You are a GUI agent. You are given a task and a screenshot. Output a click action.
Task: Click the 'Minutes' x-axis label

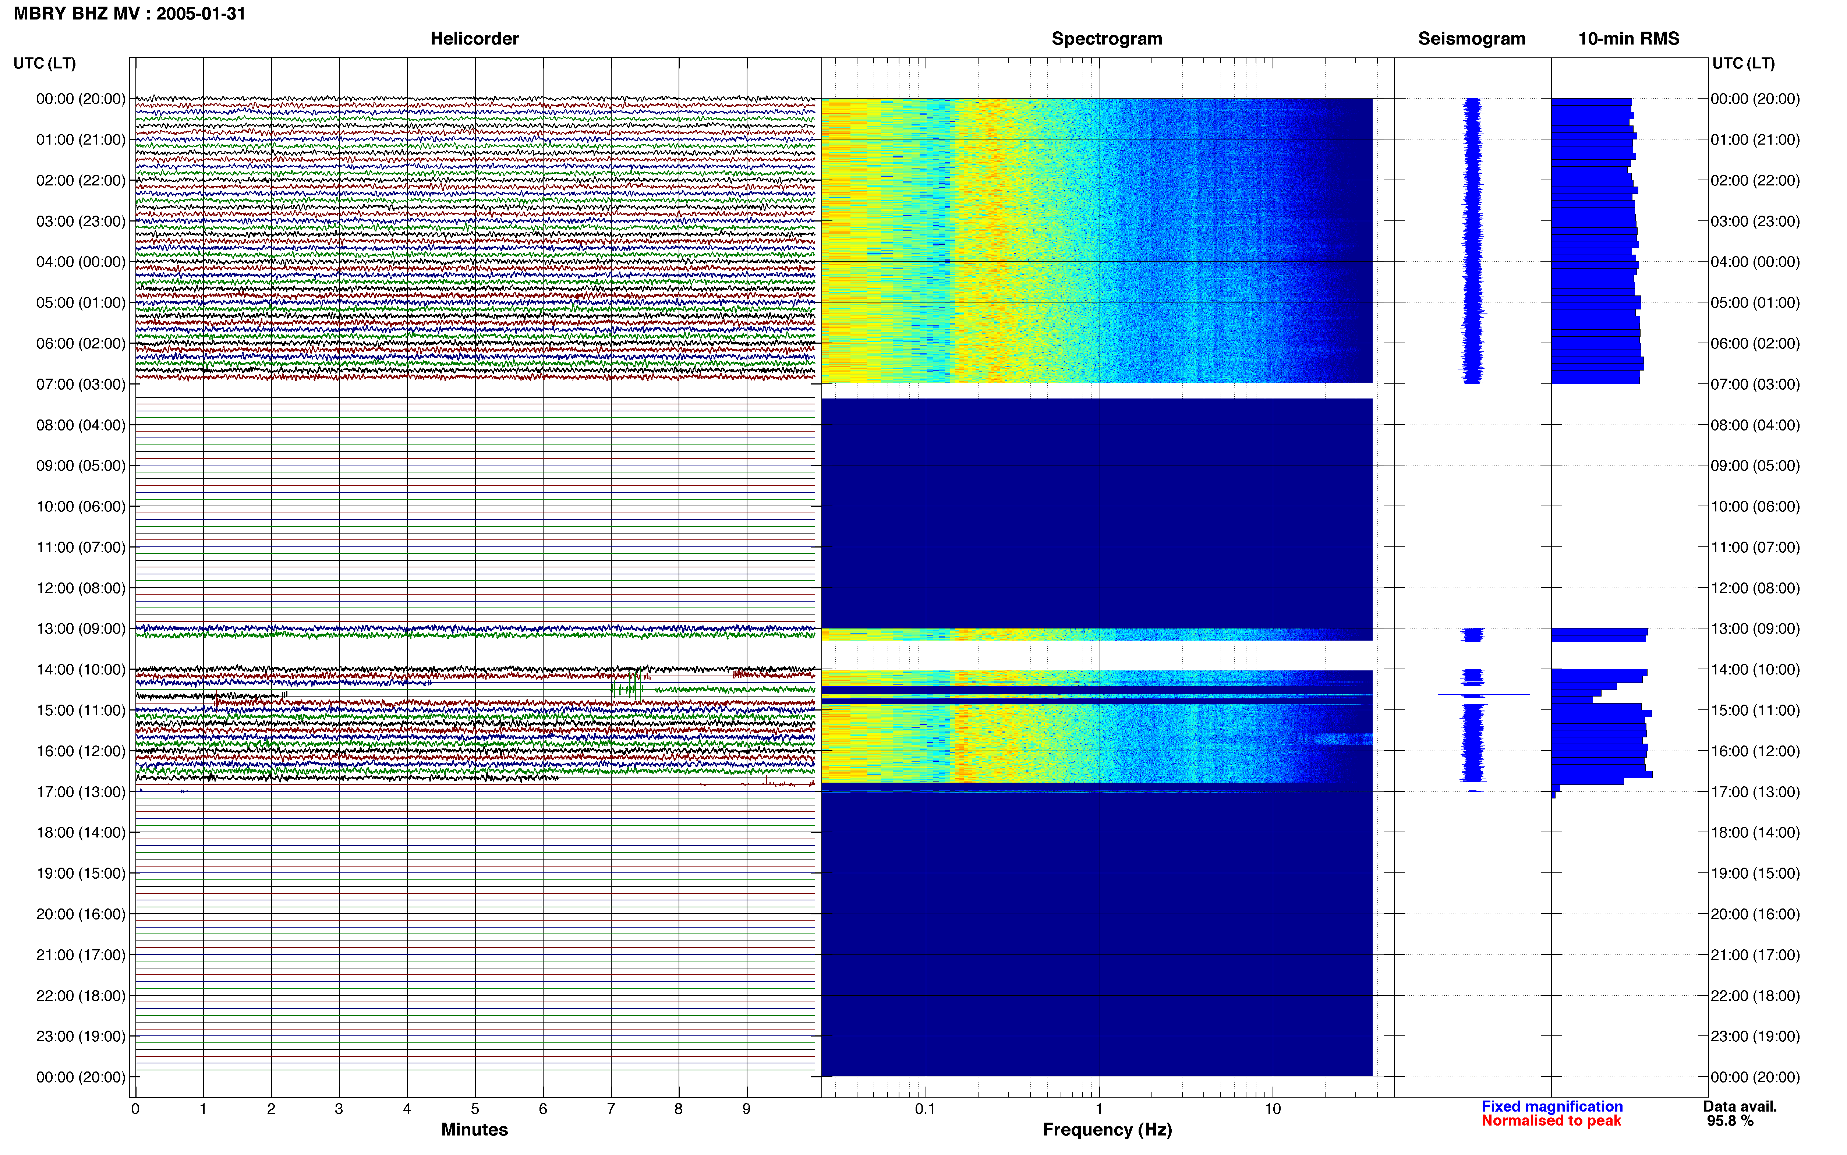click(474, 1130)
